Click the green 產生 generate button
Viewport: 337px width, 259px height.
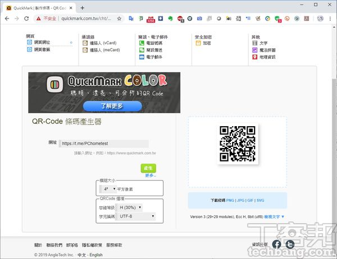[148, 168]
